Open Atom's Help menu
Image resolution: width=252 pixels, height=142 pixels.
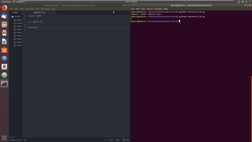point(53,9)
